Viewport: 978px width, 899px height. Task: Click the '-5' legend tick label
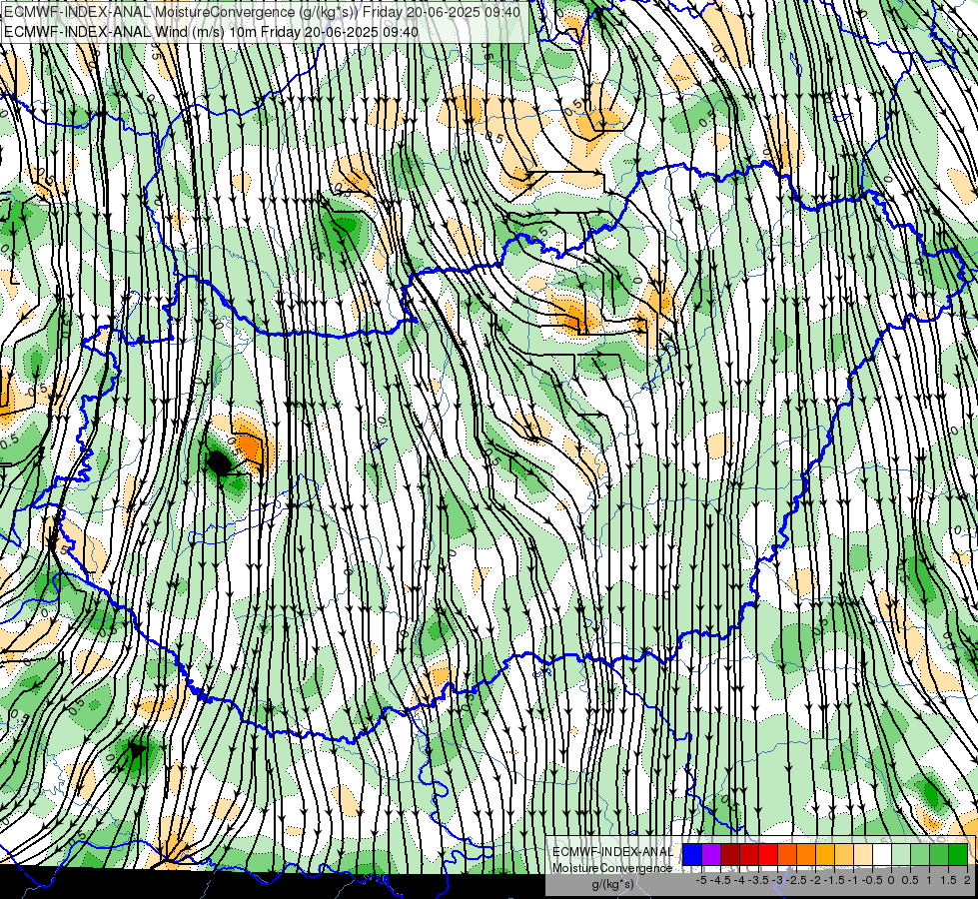pyautogui.click(x=701, y=880)
